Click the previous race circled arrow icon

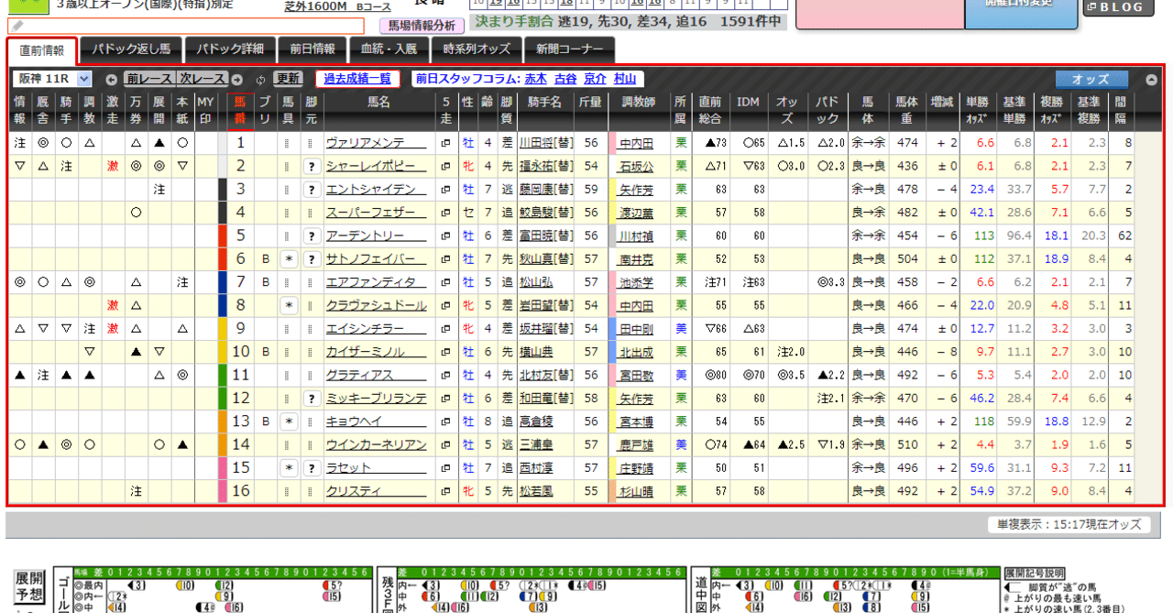point(111,80)
